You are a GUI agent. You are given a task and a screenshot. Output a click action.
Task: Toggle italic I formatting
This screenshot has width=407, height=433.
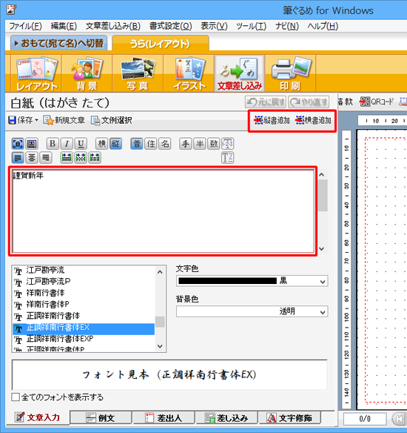(67, 144)
